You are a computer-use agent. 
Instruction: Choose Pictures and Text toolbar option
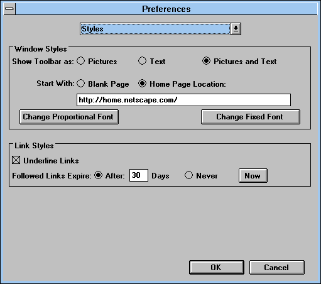pos(206,61)
